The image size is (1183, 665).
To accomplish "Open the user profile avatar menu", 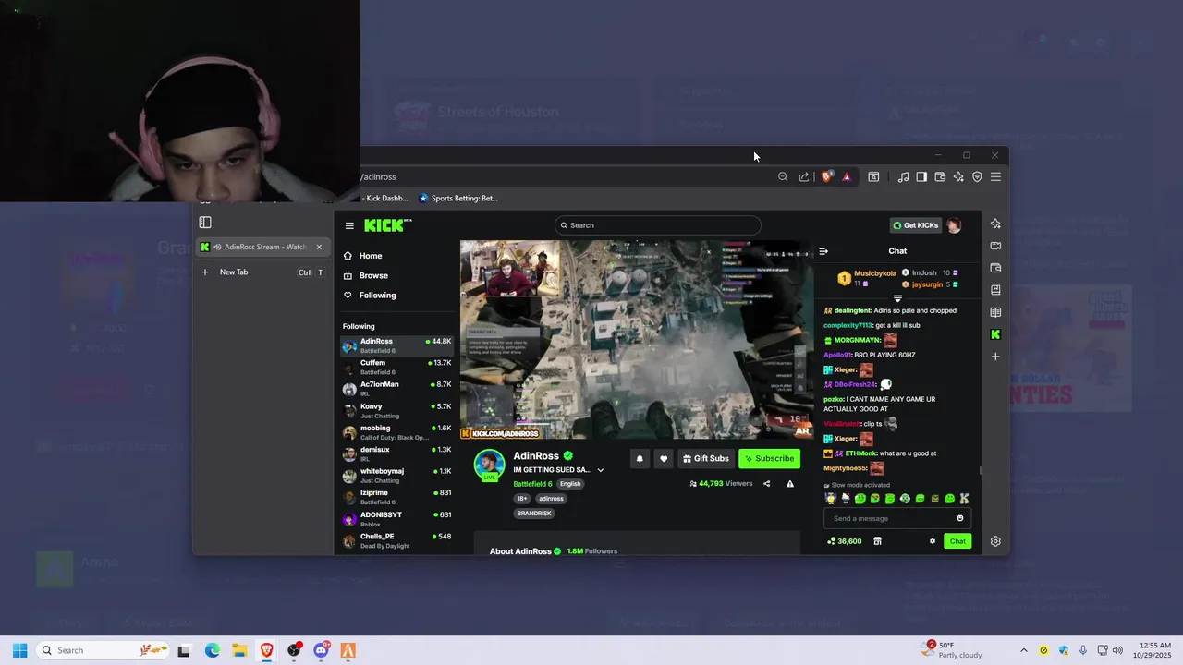I will coord(954,225).
